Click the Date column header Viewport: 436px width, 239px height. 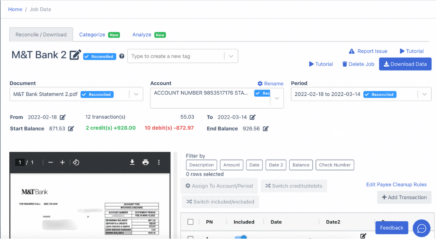(x=276, y=222)
